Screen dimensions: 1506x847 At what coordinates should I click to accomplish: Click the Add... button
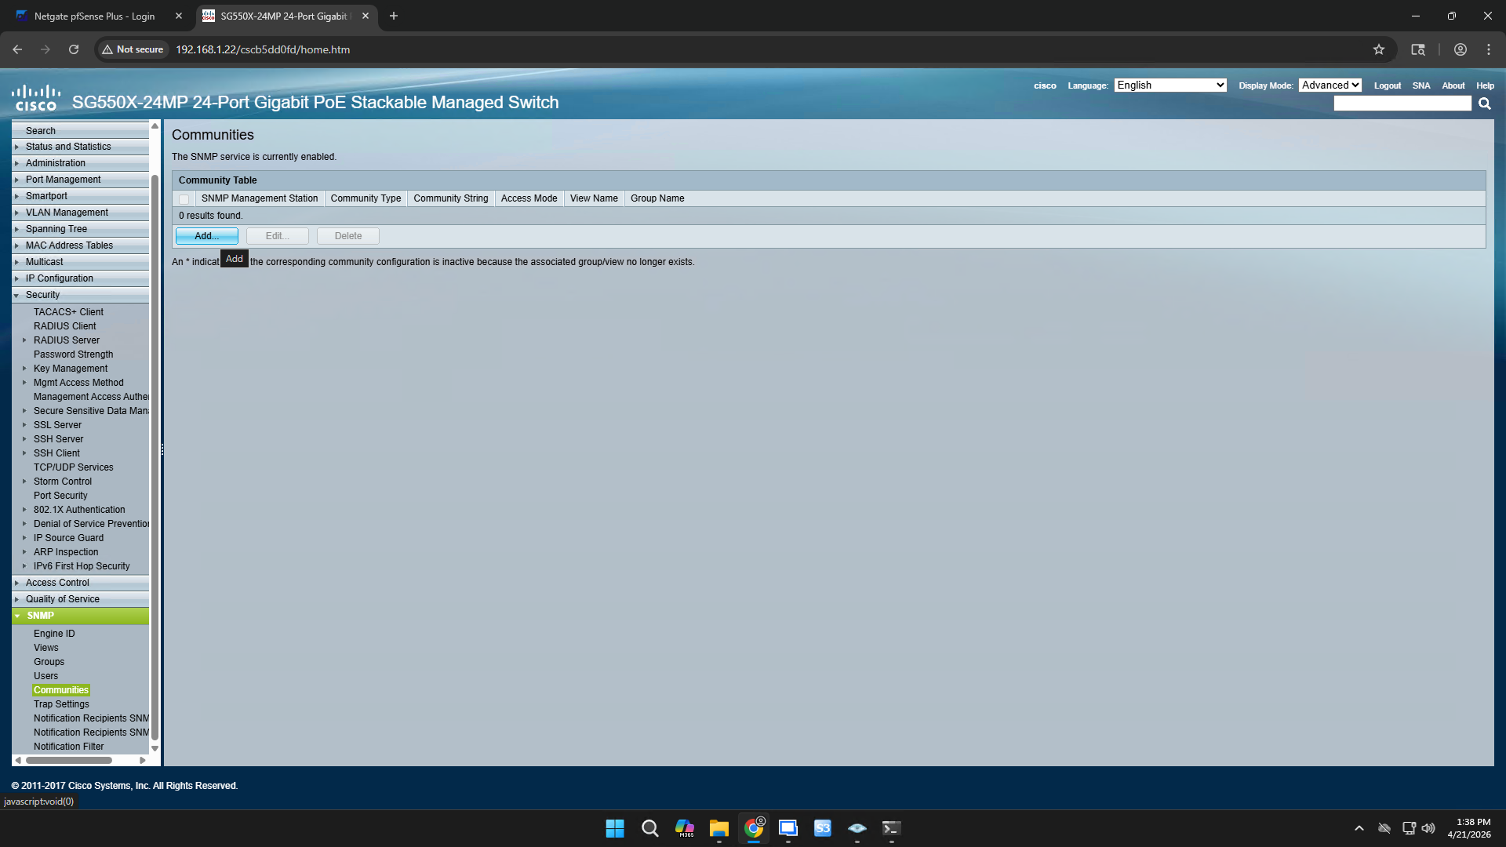(x=206, y=236)
